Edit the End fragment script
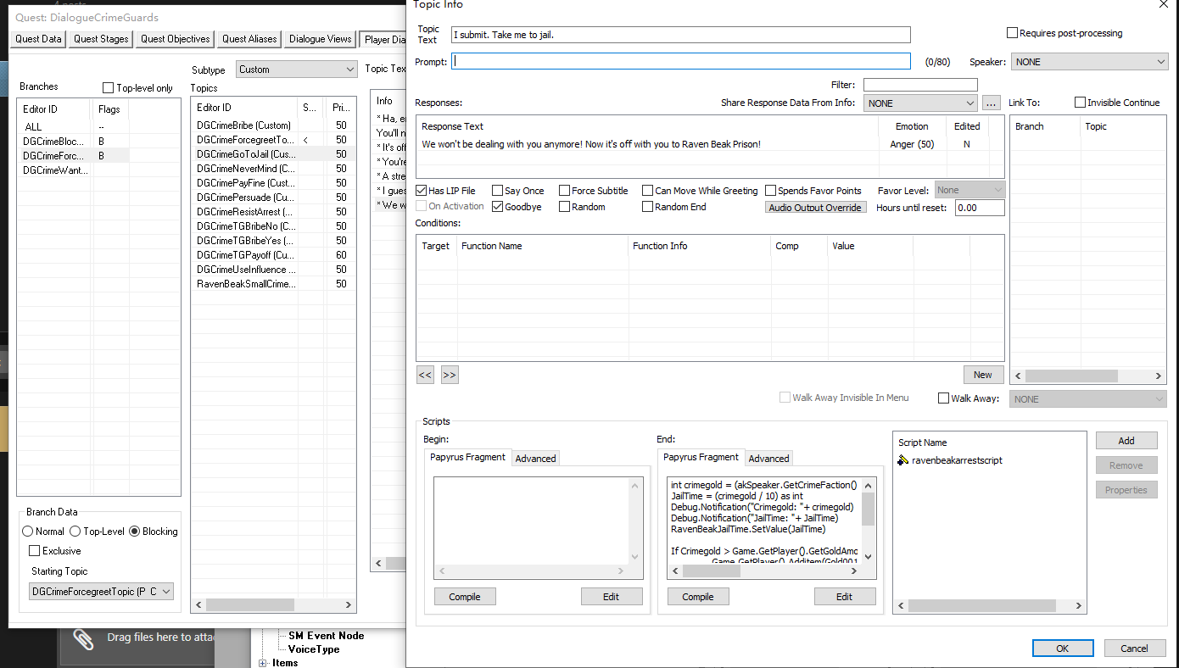 tap(844, 597)
